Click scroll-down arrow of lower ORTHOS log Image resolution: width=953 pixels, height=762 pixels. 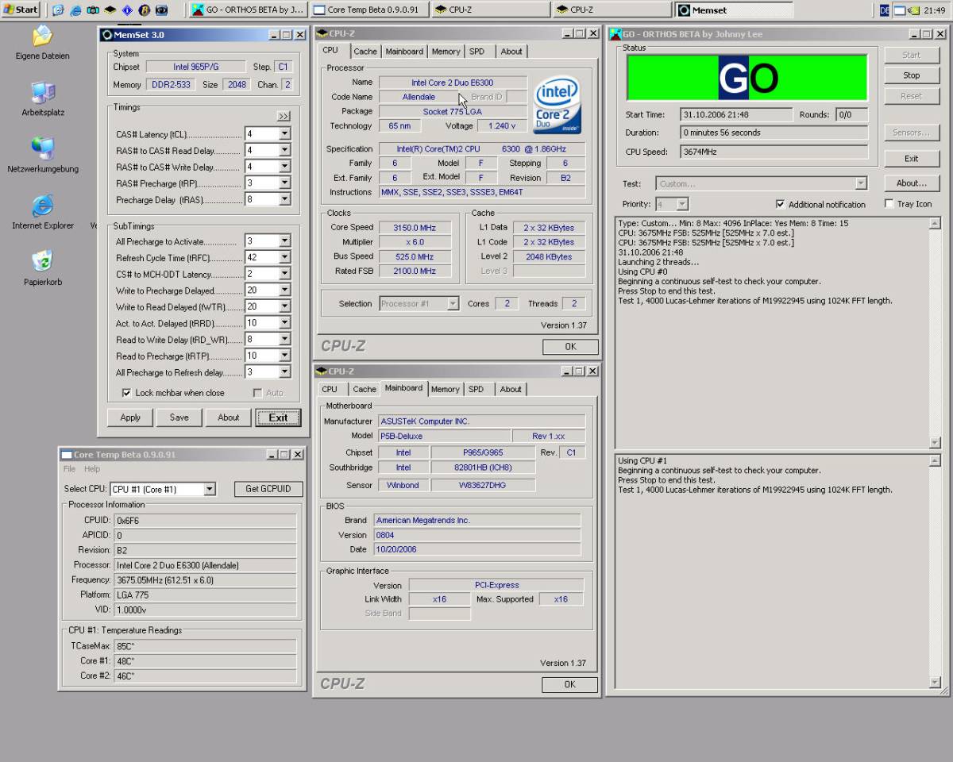pos(935,683)
